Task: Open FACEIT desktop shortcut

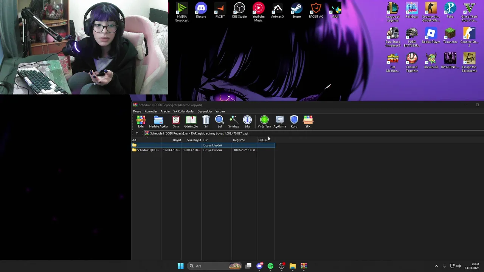Action: (x=220, y=11)
